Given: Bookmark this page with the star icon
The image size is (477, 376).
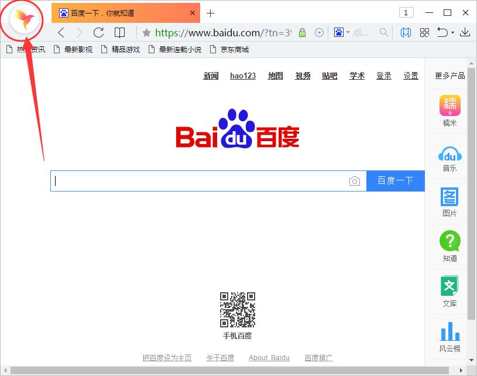Looking at the screenshot, I should pos(146,33).
